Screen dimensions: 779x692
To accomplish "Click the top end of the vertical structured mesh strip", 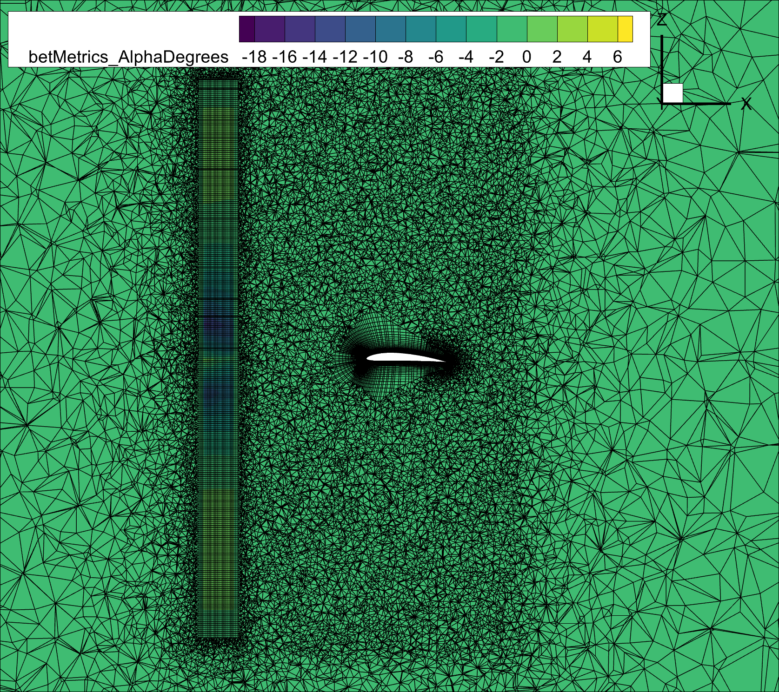I will pos(218,82).
